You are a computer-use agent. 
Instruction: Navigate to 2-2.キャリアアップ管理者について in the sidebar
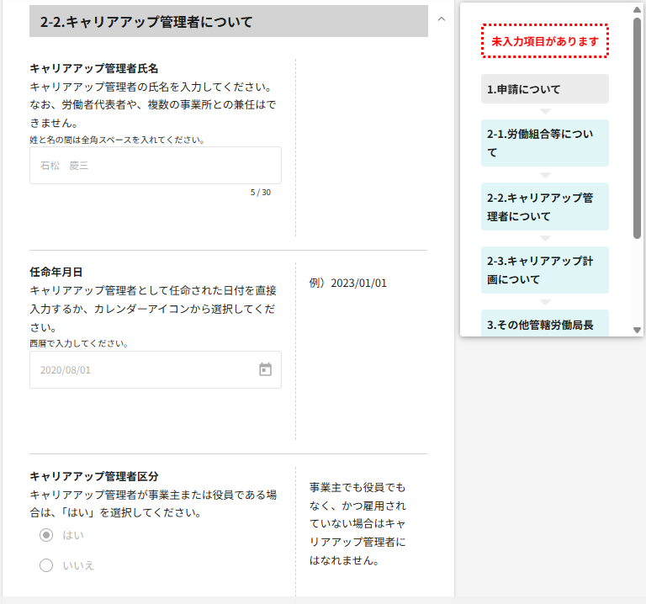[x=544, y=207]
